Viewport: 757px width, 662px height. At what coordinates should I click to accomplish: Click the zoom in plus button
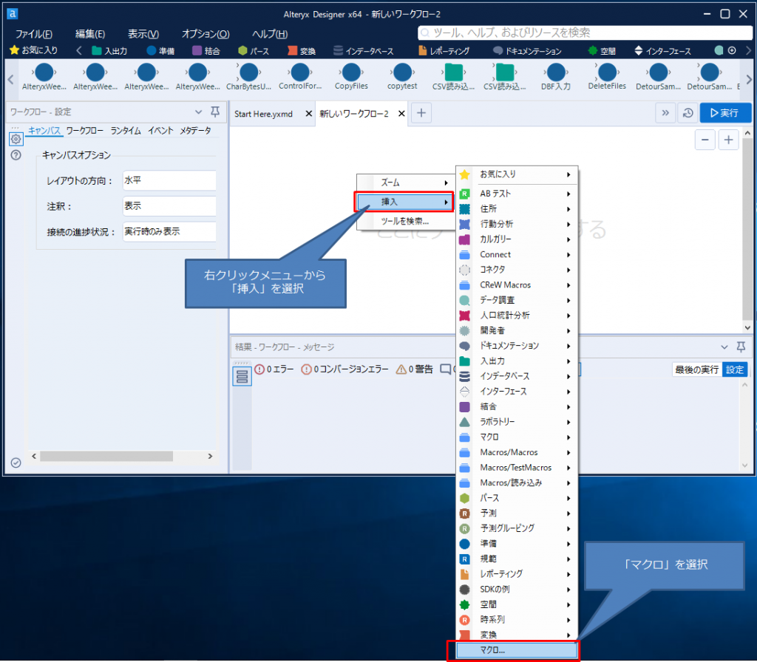(x=728, y=140)
